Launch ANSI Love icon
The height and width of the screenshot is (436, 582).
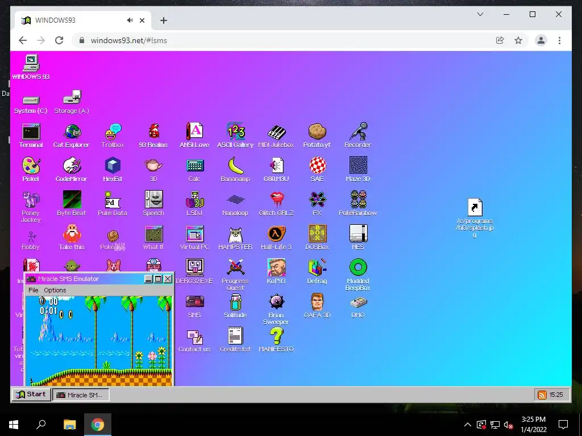194,136
